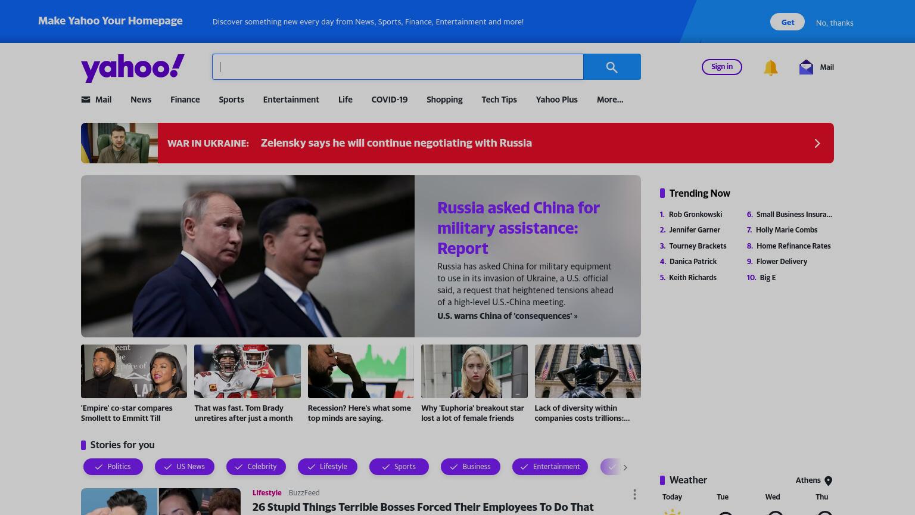Click the Get button in the homepage banner

[788, 22]
